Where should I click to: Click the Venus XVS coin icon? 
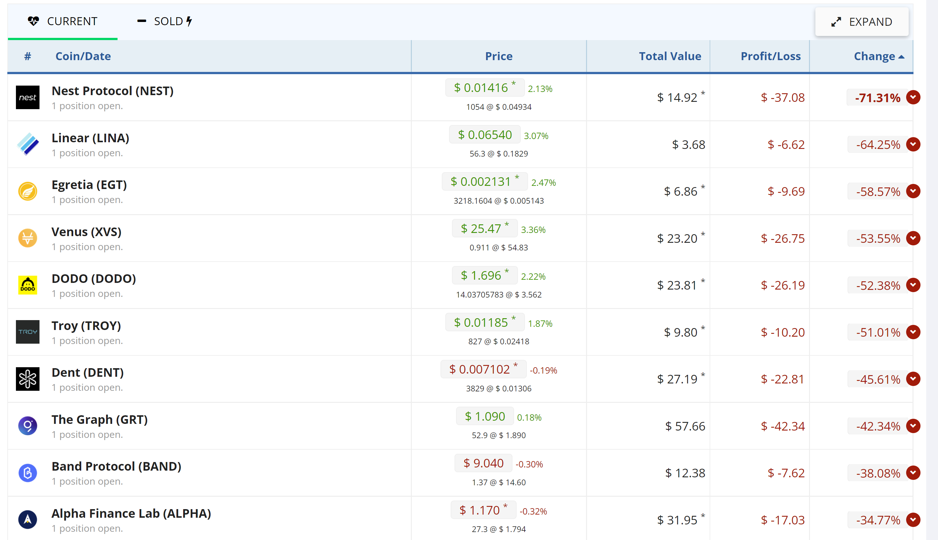click(x=27, y=238)
